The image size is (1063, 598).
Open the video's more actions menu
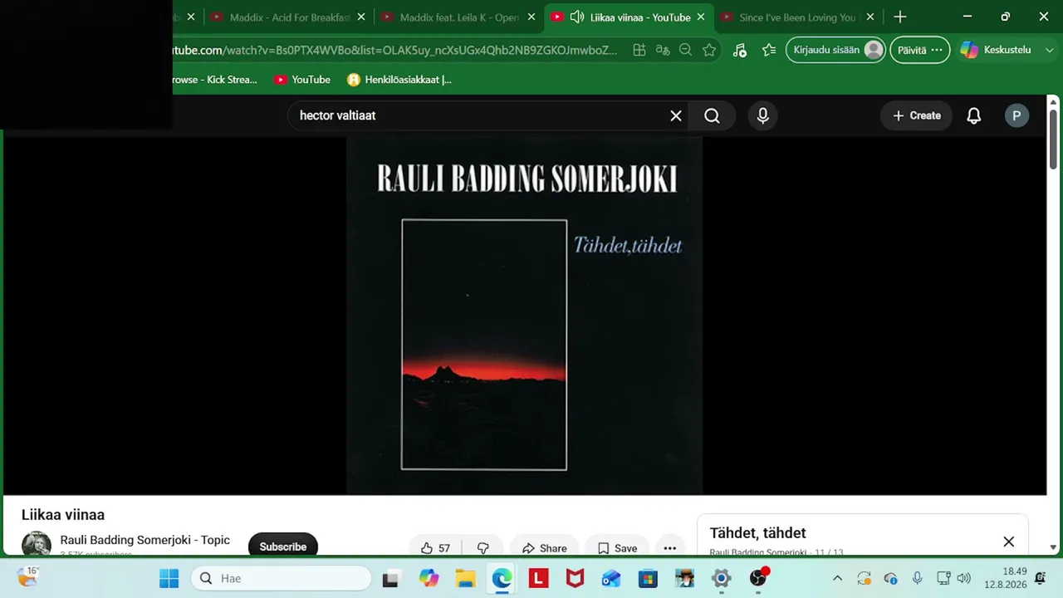coord(670,548)
